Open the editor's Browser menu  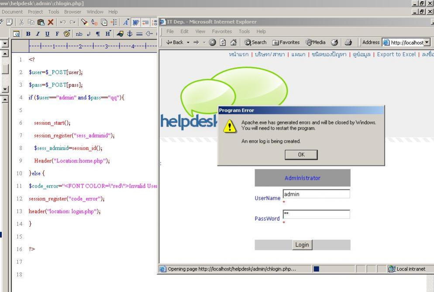pyautogui.click(x=73, y=12)
